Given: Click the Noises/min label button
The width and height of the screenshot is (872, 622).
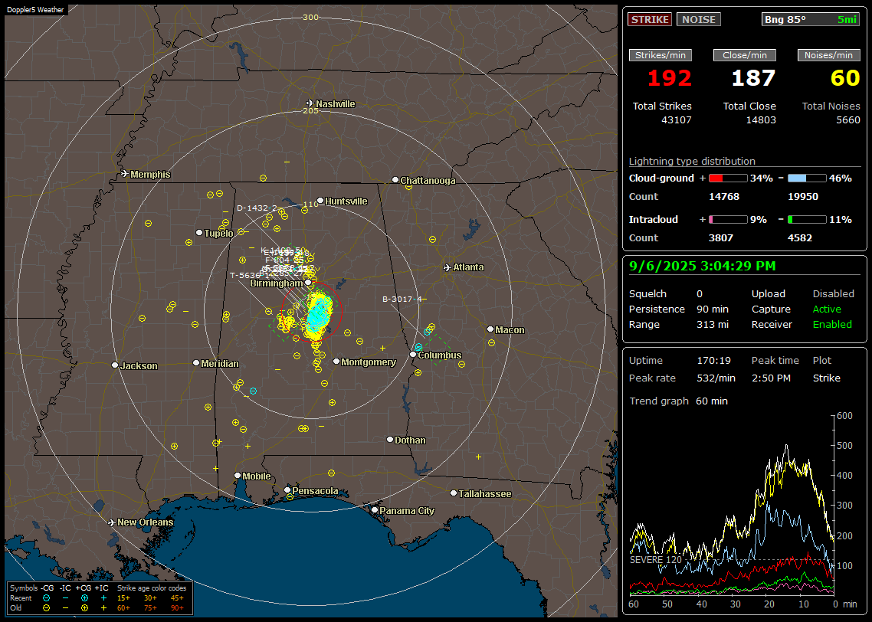Looking at the screenshot, I should 828,55.
